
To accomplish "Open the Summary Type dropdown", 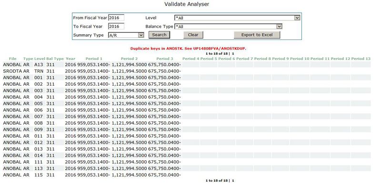I will (x=126, y=35).
